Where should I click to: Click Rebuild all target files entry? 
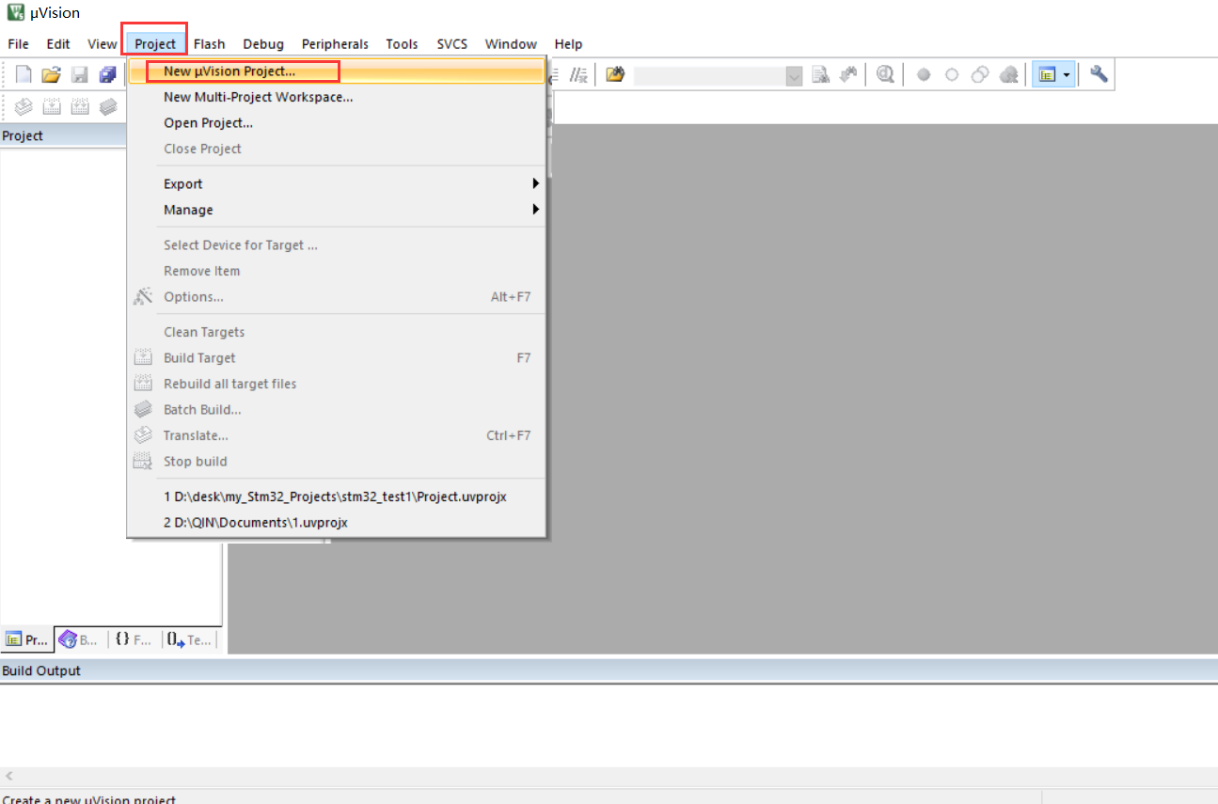pyautogui.click(x=337, y=384)
